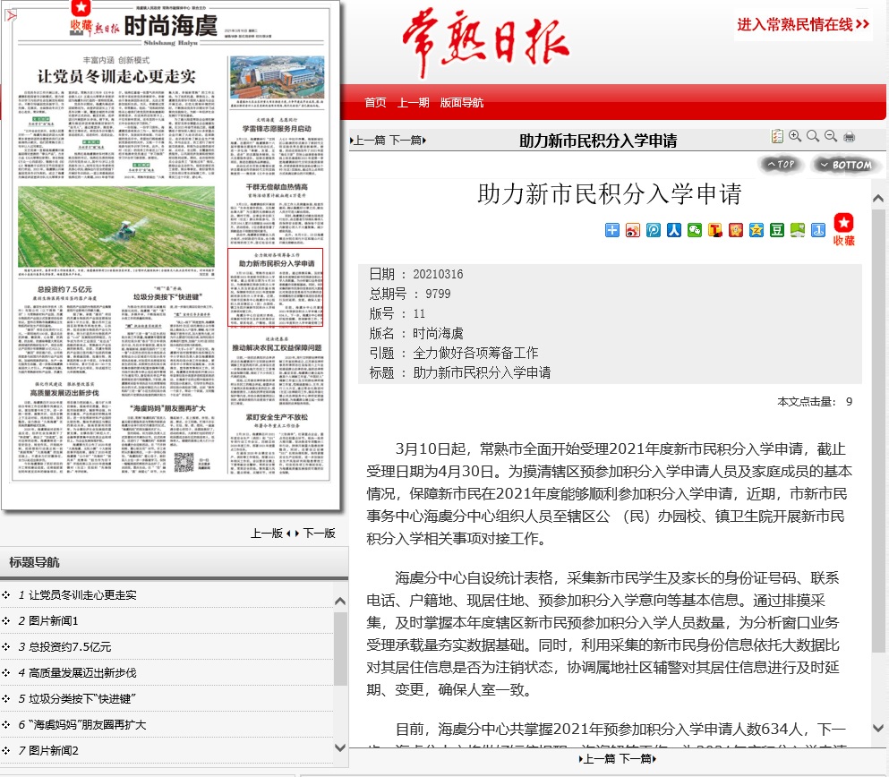Zoom out with the minus magnifier icon

pyautogui.click(x=831, y=136)
